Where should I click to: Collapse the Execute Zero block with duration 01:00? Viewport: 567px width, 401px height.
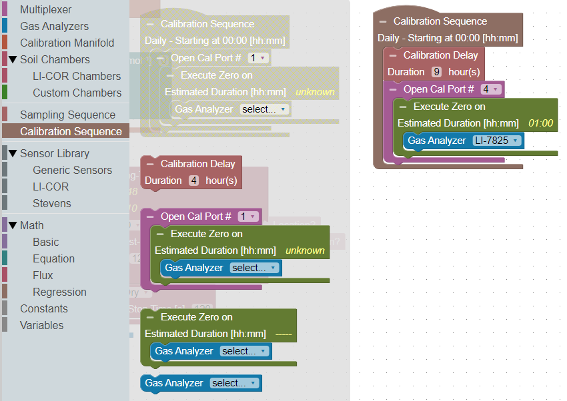[x=404, y=107]
